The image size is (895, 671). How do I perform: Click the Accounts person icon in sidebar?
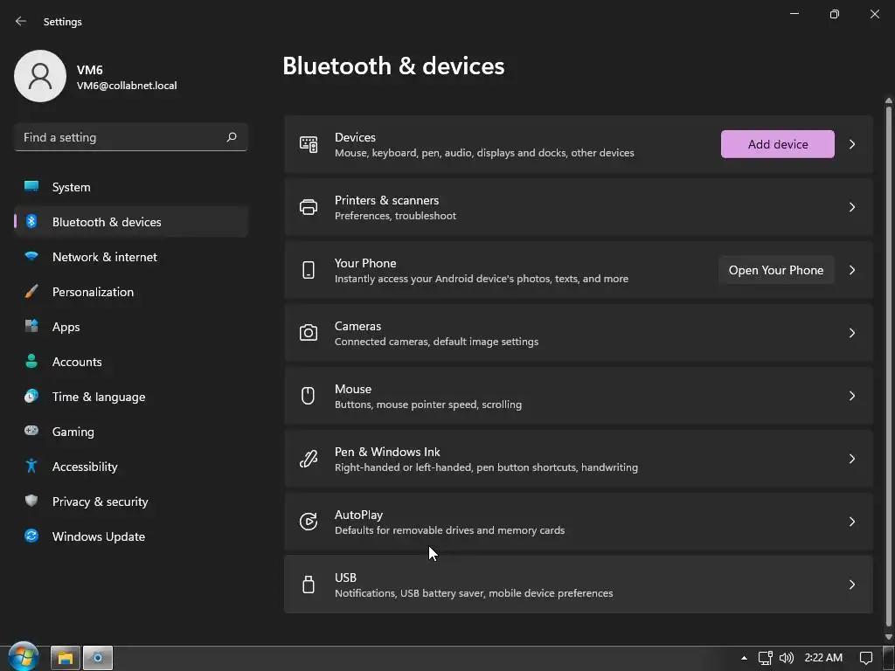tap(31, 361)
